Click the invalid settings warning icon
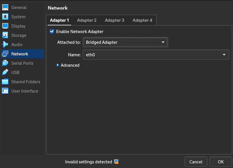 116,162
